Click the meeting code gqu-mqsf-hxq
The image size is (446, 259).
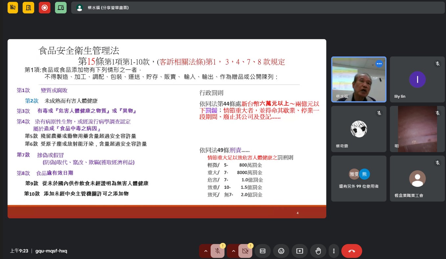point(51,251)
